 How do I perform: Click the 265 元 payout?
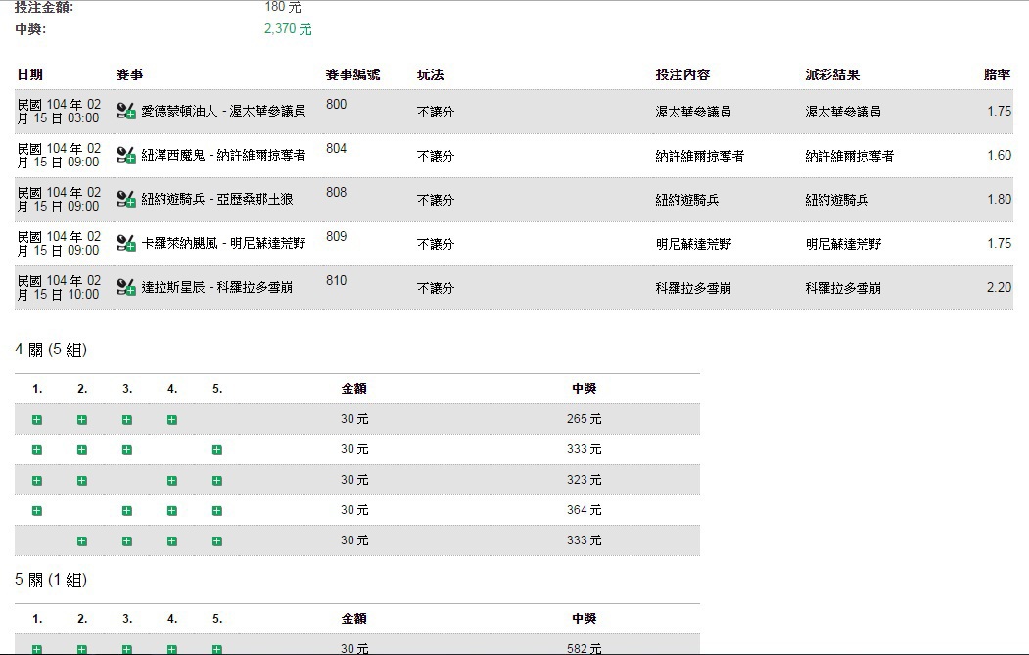click(585, 419)
